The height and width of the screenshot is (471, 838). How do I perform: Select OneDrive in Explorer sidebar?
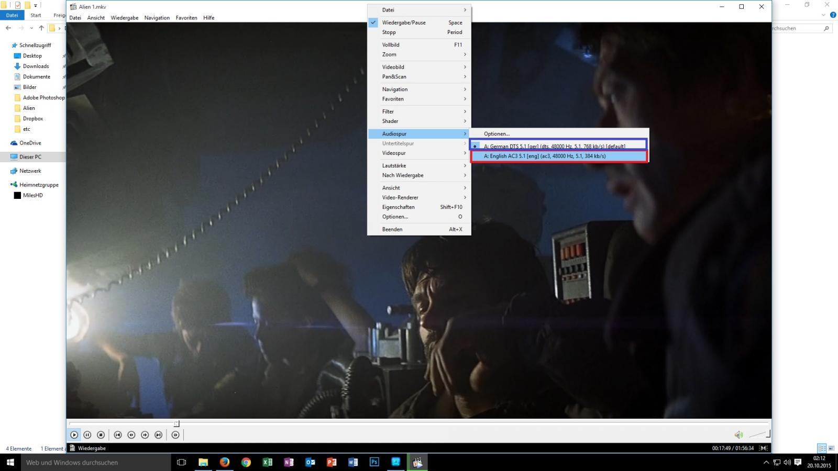(30, 143)
